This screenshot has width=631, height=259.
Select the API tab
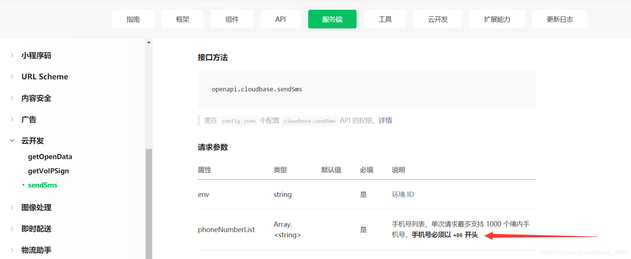(280, 19)
